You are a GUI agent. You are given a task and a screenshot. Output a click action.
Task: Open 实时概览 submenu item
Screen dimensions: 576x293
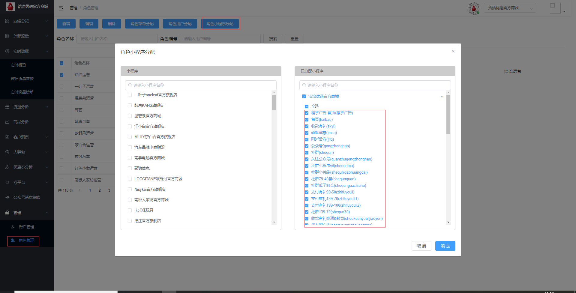[x=19, y=65]
